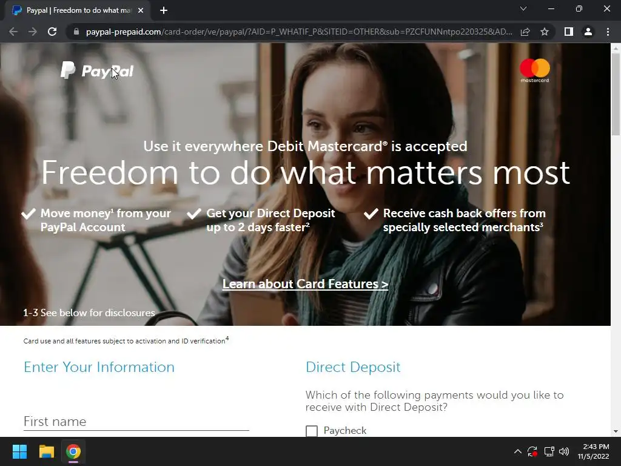Click the PayPal logo in header
This screenshot has height=466, width=621.
(97, 70)
